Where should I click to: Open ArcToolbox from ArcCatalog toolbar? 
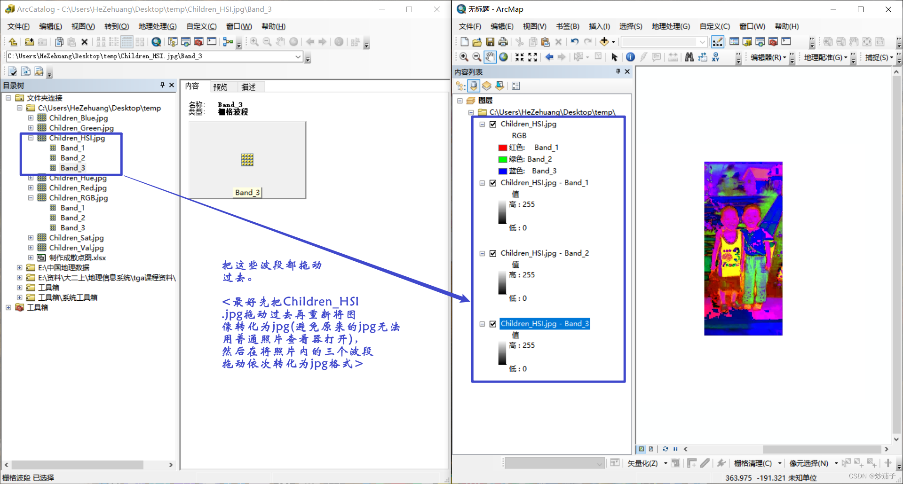tap(199, 42)
